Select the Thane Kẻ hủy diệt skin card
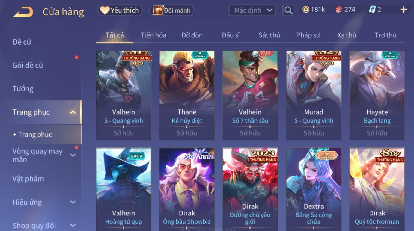Image resolution: width=414 pixels, height=231 pixels. 187,95
